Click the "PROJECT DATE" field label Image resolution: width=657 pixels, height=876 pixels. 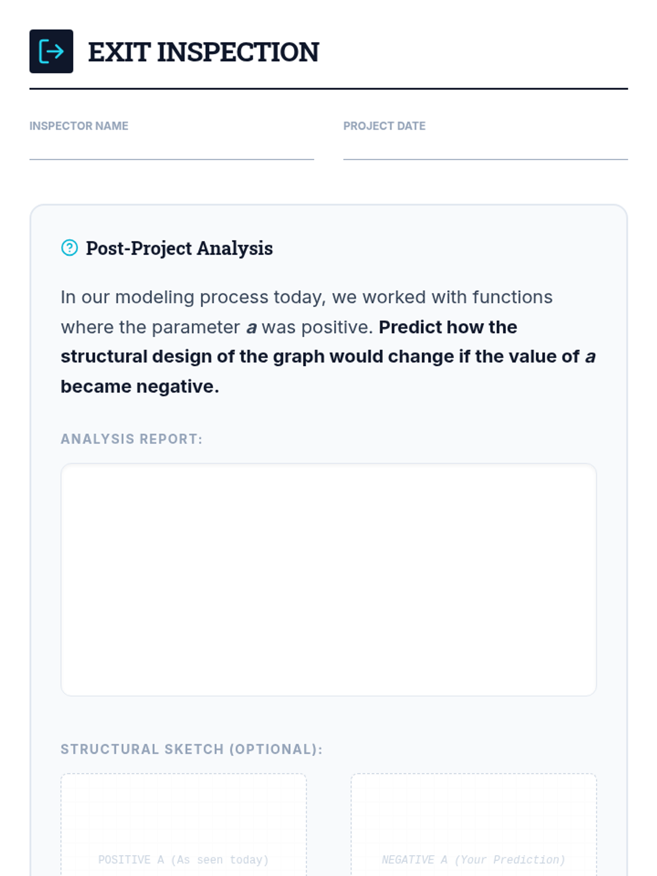pos(384,126)
